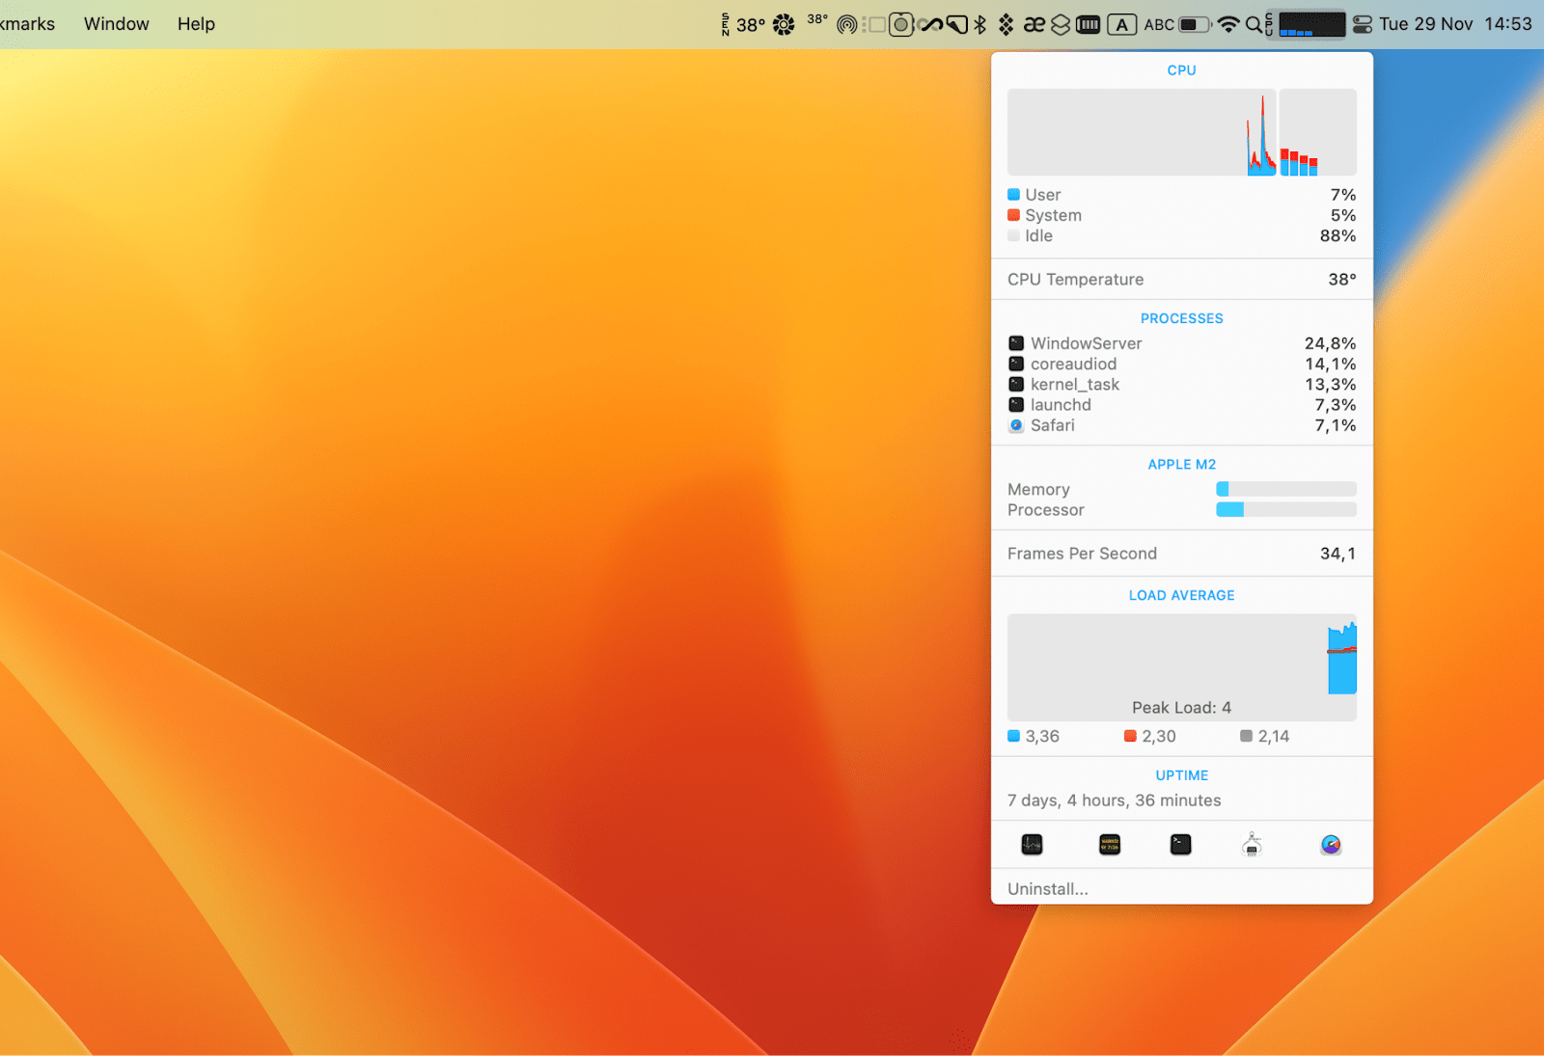The image size is (1544, 1056).
Task: Open the System Information icon
Action: point(1252,845)
